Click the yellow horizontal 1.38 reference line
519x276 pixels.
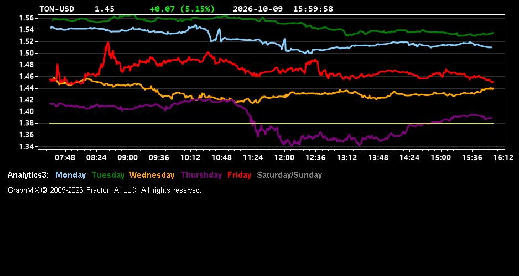(272, 124)
